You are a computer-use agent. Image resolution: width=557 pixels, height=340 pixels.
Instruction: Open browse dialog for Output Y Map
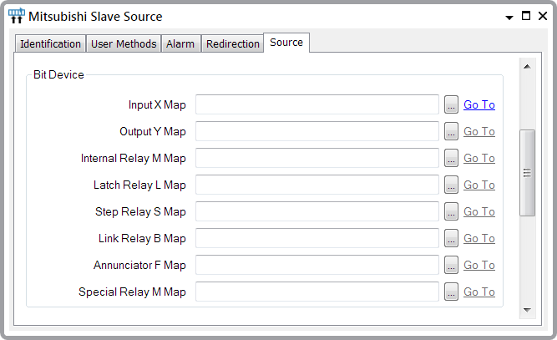pos(451,131)
